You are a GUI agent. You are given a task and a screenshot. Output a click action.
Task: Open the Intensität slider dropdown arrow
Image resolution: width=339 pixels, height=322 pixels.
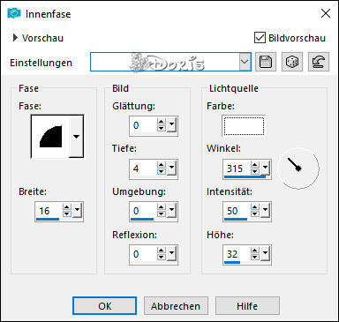pos(266,210)
